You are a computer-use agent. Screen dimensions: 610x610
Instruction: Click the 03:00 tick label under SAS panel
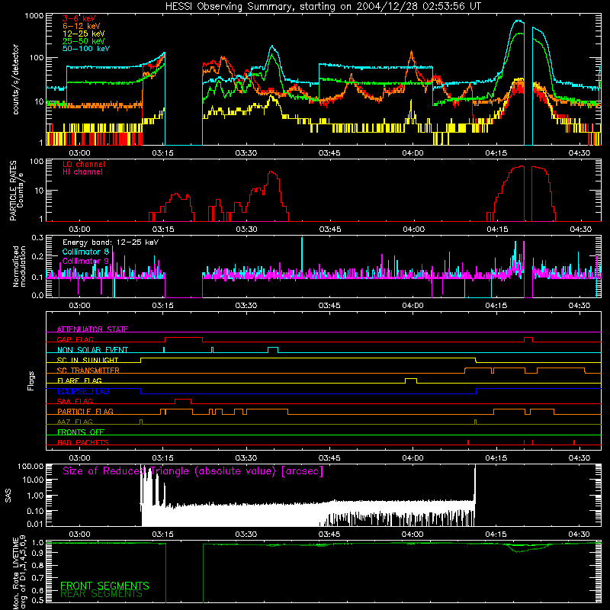tap(79, 535)
